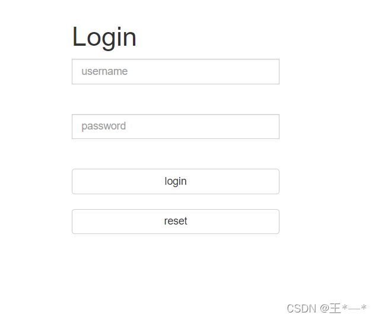Focus the field with username placeholder
Image resolution: width=375 pixels, height=319 pixels.
[176, 72]
